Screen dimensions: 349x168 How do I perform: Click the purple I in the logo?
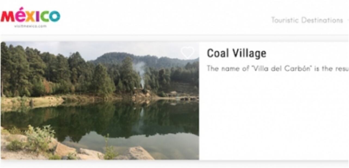click(x=38, y=17)
